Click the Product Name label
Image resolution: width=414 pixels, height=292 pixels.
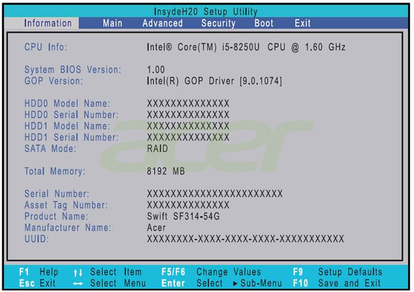click(x=57, y=217)
